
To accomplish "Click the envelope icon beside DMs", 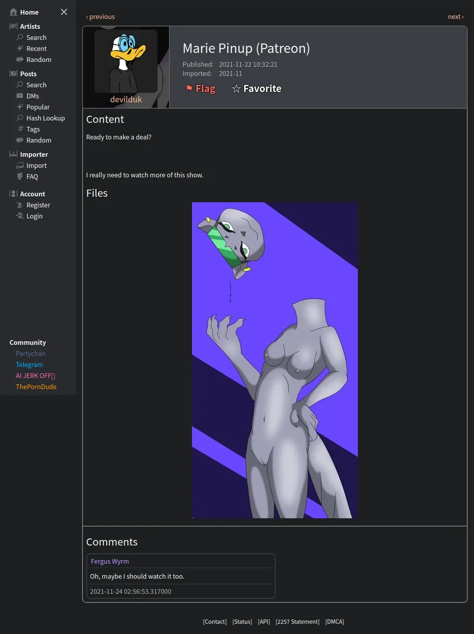I will click(x=20, y=96).
